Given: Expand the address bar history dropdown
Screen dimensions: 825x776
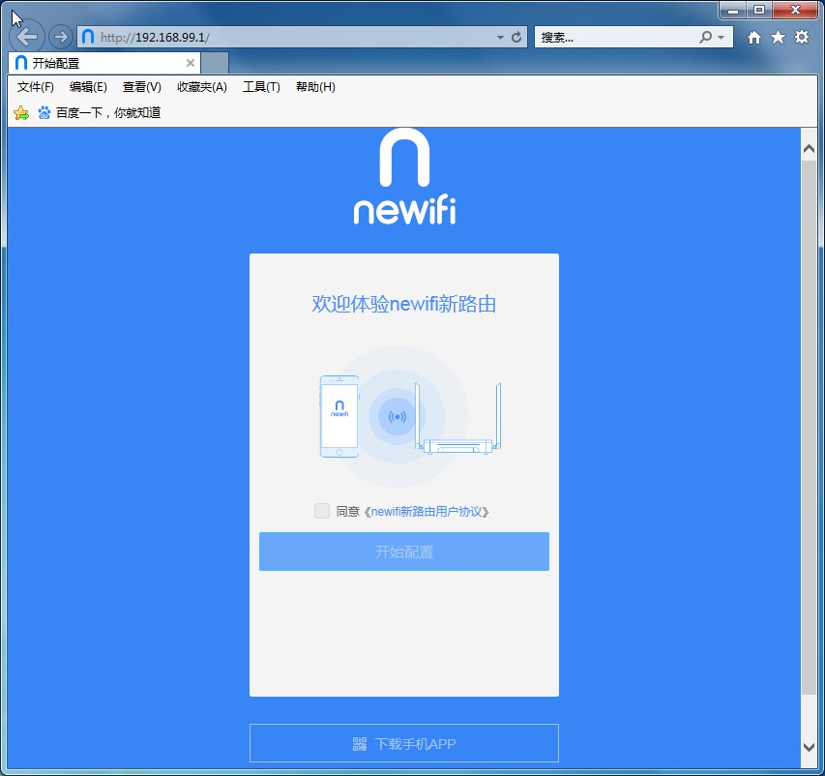Looking at the screenshot, I should [x=500, y=38].
